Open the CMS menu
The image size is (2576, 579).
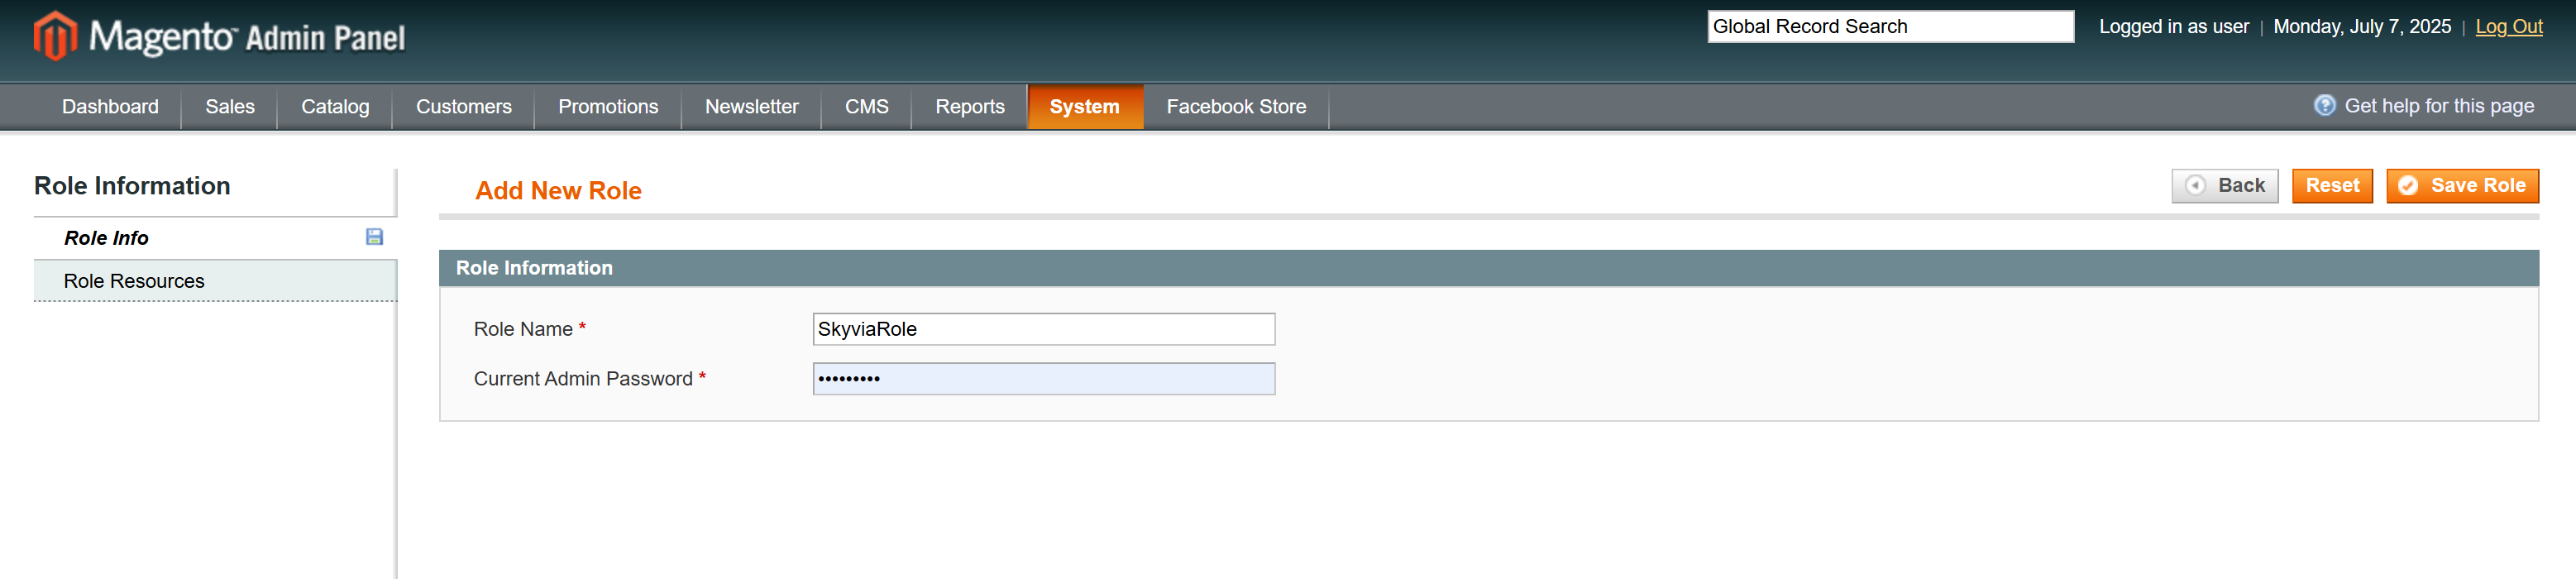(867, 106)
